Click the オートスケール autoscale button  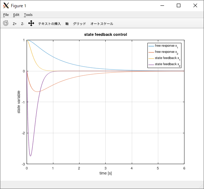click(102, 24)
